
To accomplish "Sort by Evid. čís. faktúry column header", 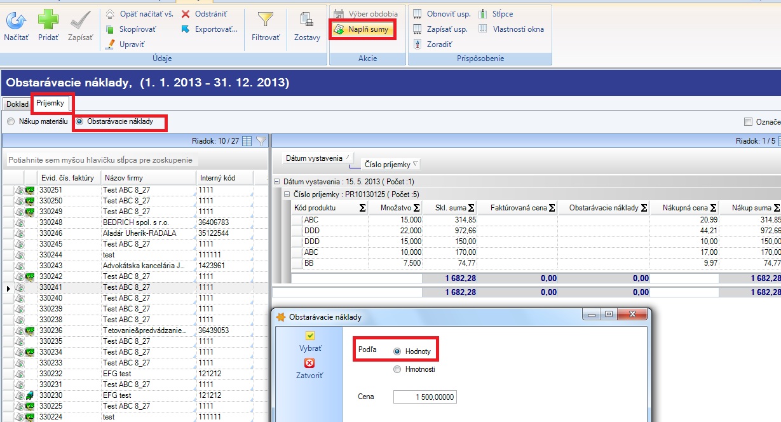I will 69,178.
